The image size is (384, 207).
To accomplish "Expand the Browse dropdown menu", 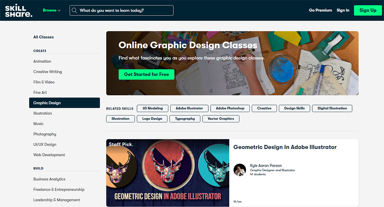I will tap(52, 10).
